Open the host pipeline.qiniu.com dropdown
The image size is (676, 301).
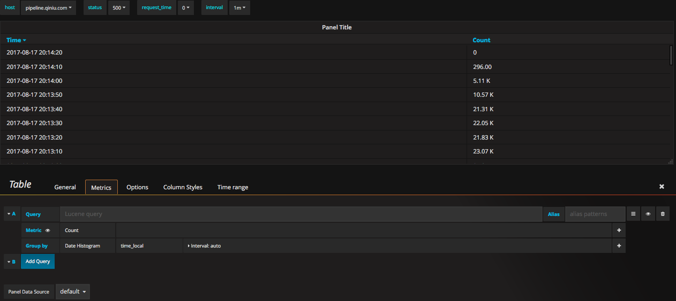(x=48, y=8)
